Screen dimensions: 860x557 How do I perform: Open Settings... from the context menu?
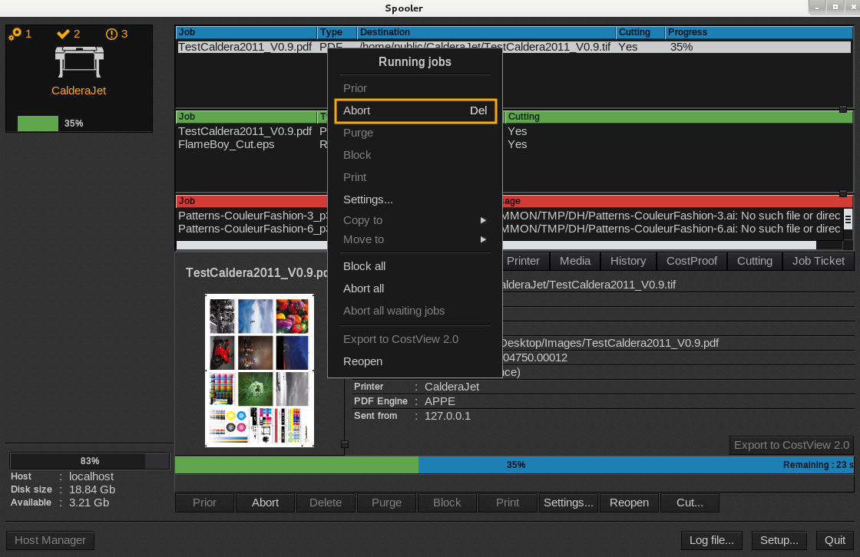pyautogui.click(x=368, y=199)
